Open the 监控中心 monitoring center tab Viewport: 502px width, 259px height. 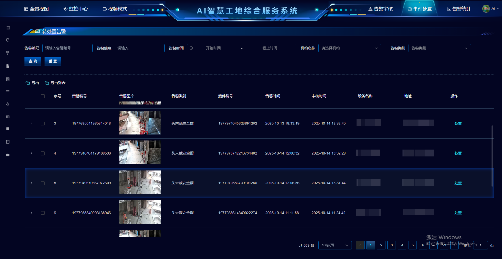pos(76,9)
